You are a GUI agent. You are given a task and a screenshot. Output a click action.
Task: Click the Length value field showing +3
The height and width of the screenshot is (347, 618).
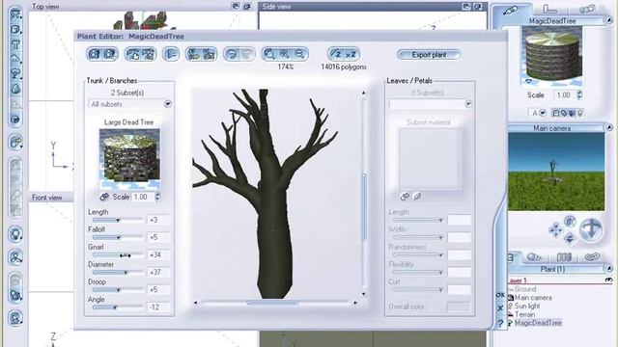click(x=158, y=220)
